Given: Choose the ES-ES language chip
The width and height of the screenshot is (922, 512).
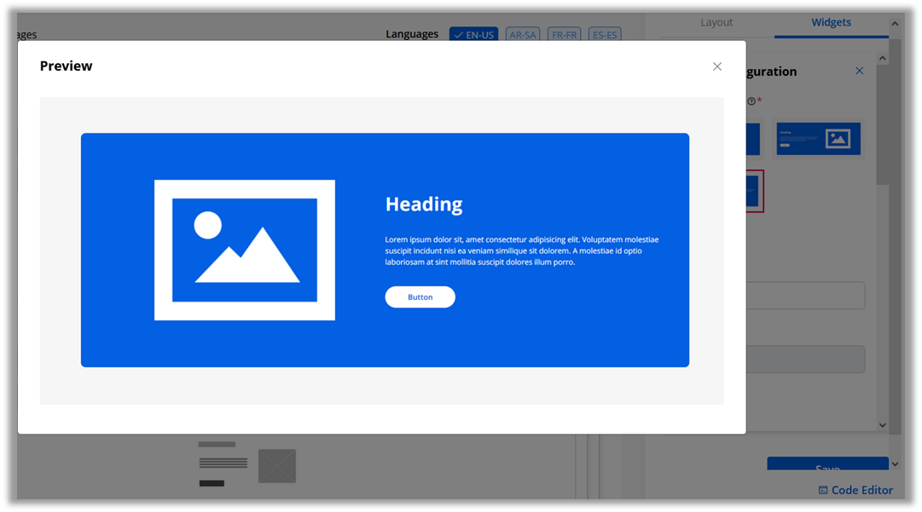Looking at the screenshot, I should pyautogui.click(x=604, y=35).
